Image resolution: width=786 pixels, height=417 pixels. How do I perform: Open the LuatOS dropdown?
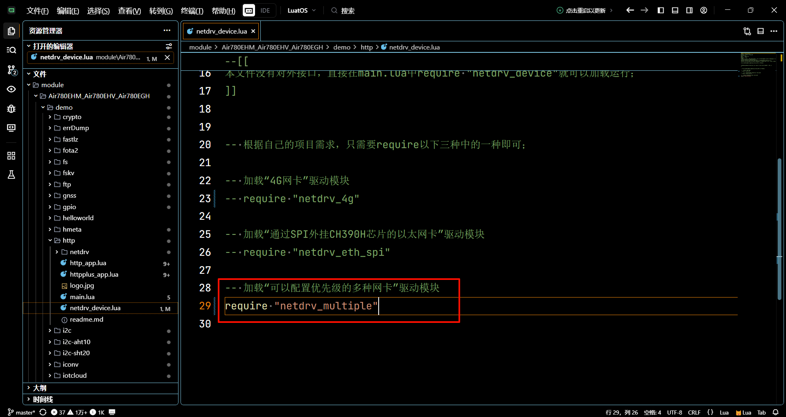coord(301,10)
